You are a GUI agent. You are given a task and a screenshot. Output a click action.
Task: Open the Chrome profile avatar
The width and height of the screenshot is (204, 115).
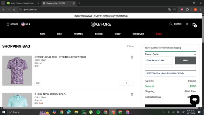tap(195, 10)
